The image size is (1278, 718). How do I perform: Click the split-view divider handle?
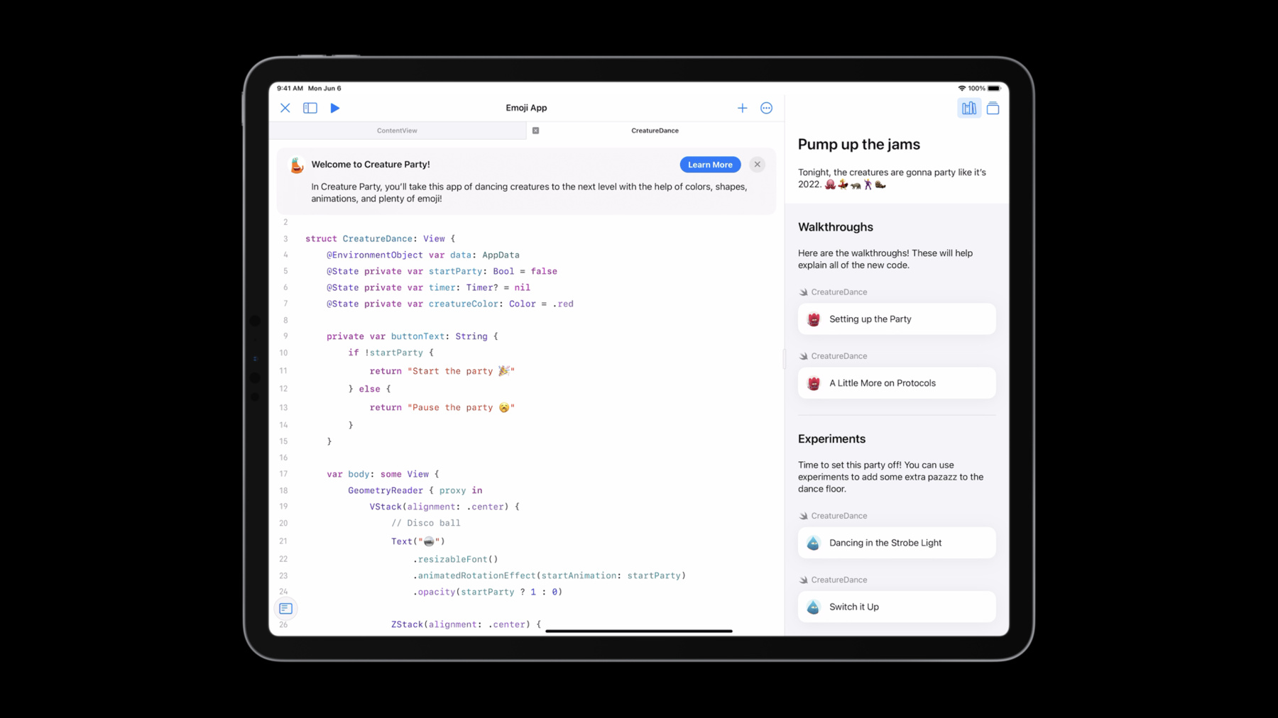pos(784,358)
